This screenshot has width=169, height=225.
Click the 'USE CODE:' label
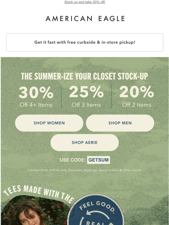point(73,160)
